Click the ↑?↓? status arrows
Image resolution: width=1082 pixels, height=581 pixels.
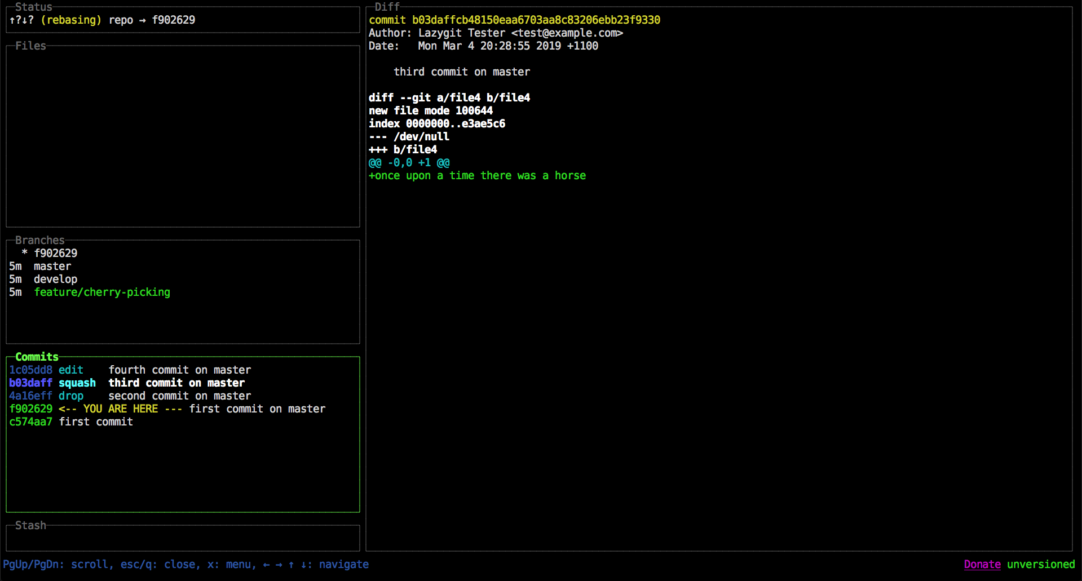[21, 20]
